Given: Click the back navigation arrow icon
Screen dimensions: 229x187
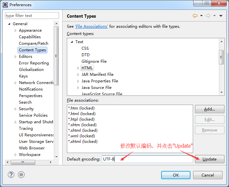Looking at the screenshot, I should click(195, 16).
